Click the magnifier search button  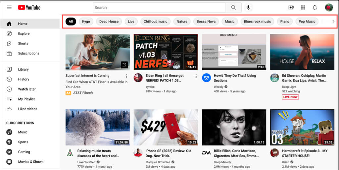click(x=234, y=8)
